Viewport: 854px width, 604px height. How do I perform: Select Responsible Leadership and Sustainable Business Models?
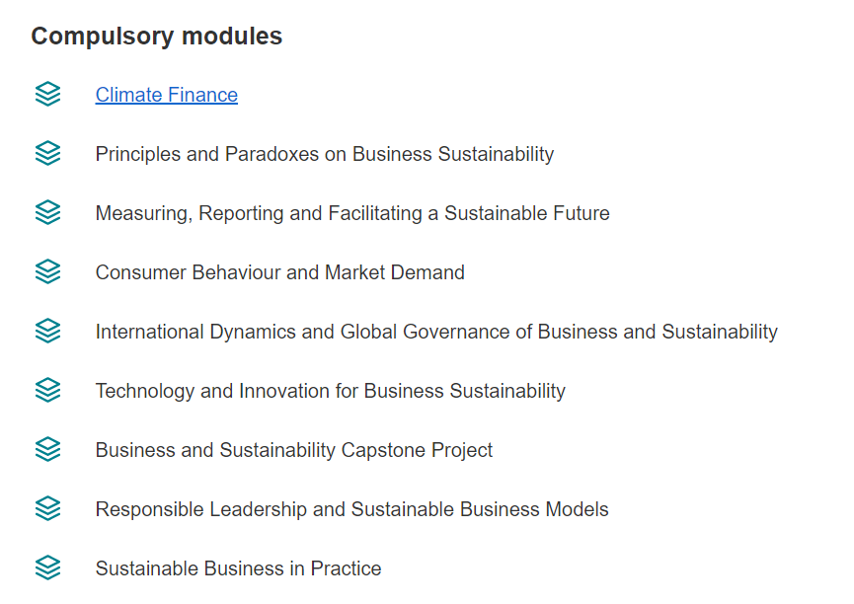click(351, 509)
